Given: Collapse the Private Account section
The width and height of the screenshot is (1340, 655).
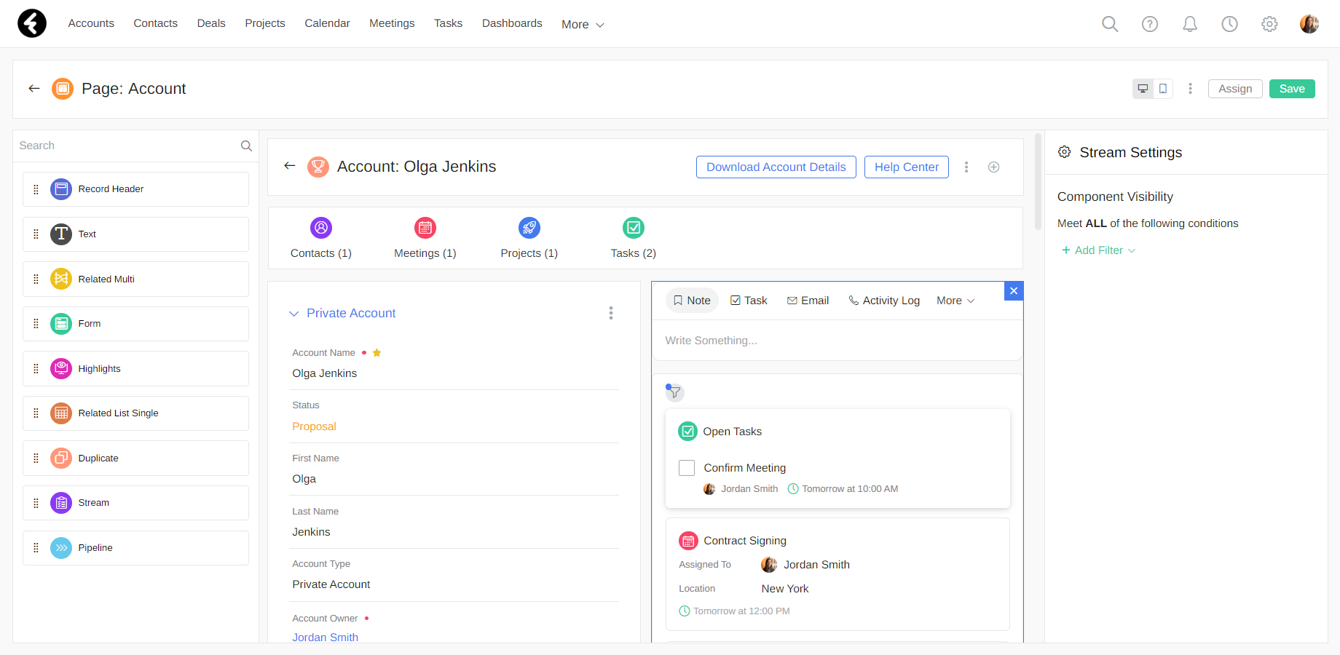Looking at the screenshot, I should click(x=294, y=314).
